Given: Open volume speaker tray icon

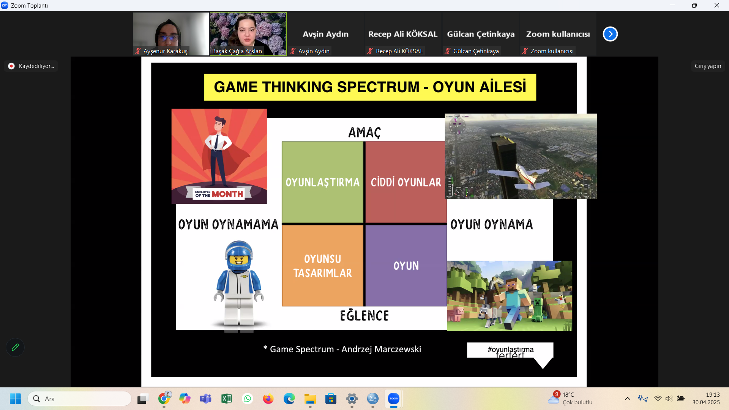Looking at the screenshot, I should click(x=669, y=399).
